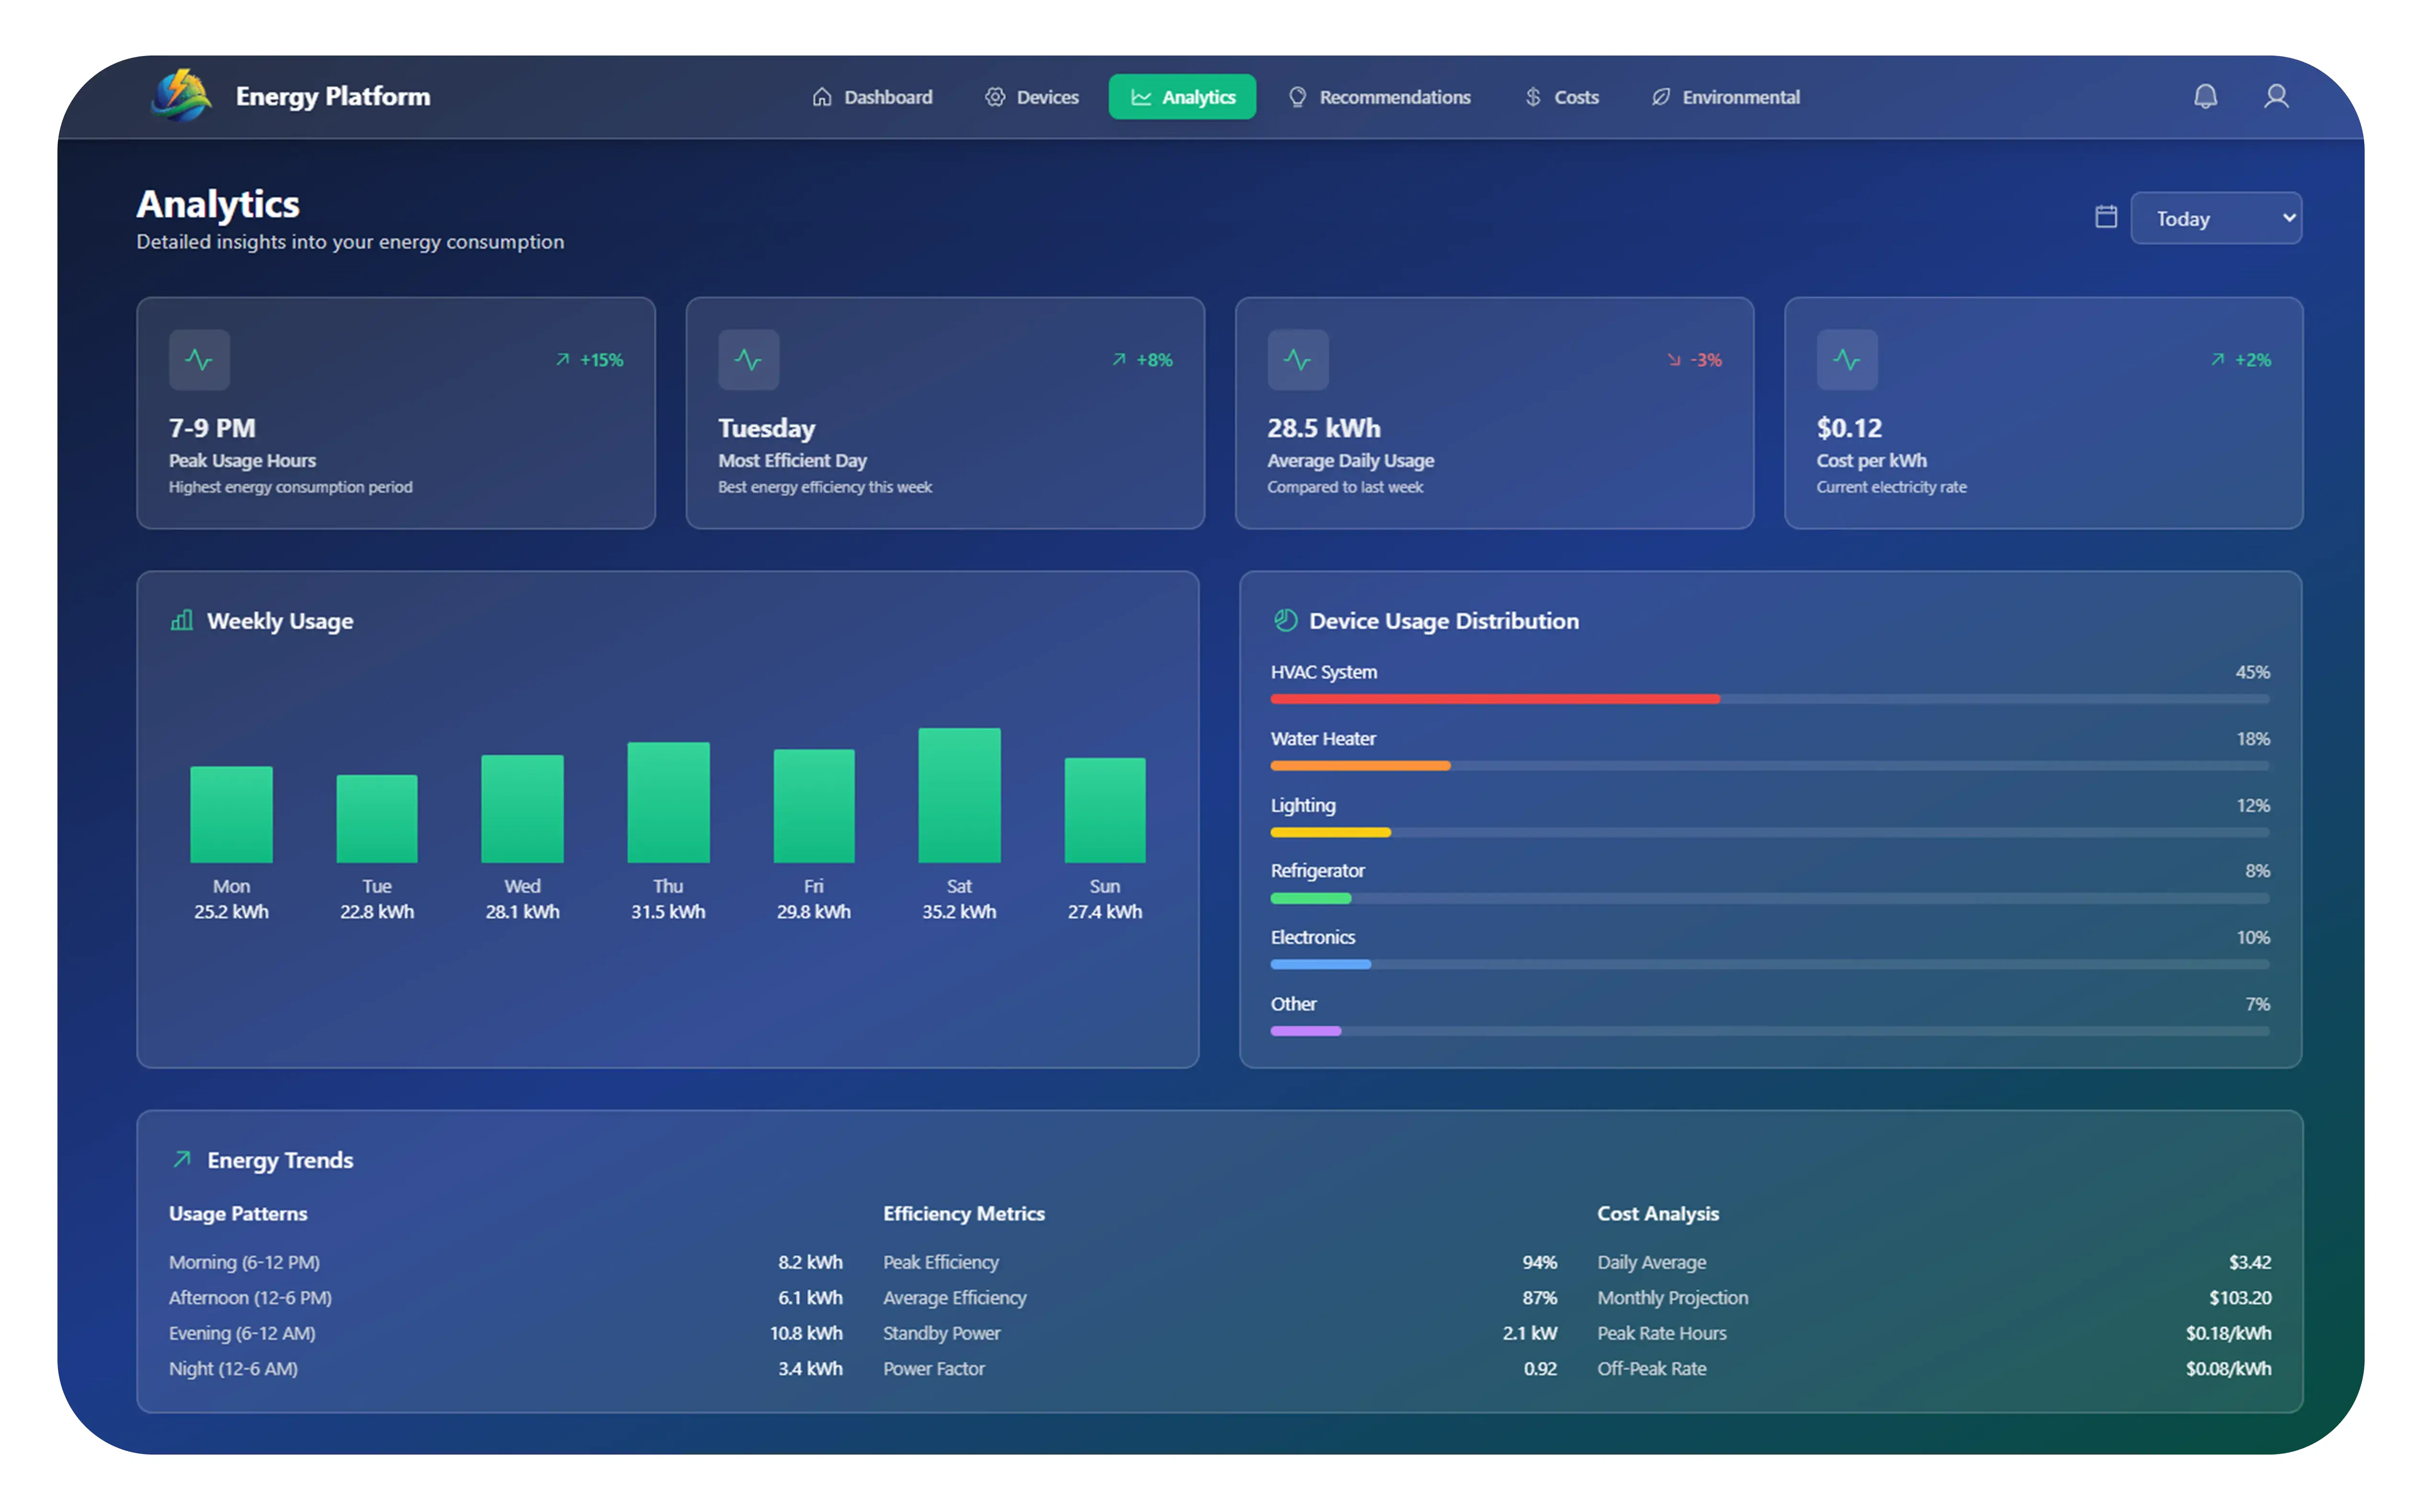Screen dimensions: 2424x1512
Task: Open the user profile icon
Action: pyautogui.click(x=2276, y=96)
